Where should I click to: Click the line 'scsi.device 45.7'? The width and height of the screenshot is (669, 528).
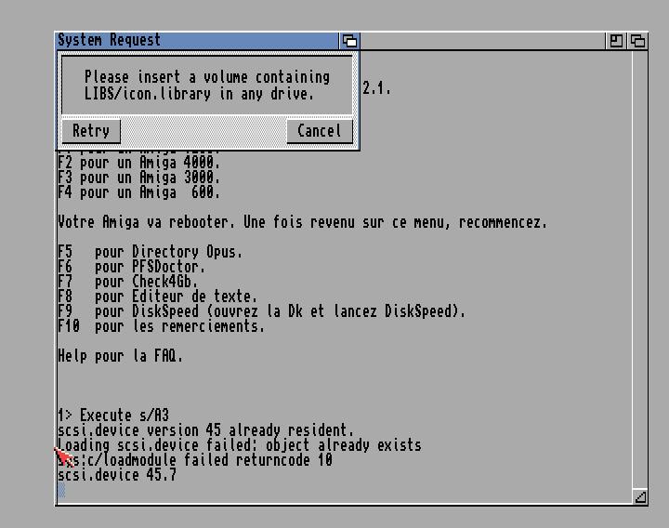click(x=117, y=475)
